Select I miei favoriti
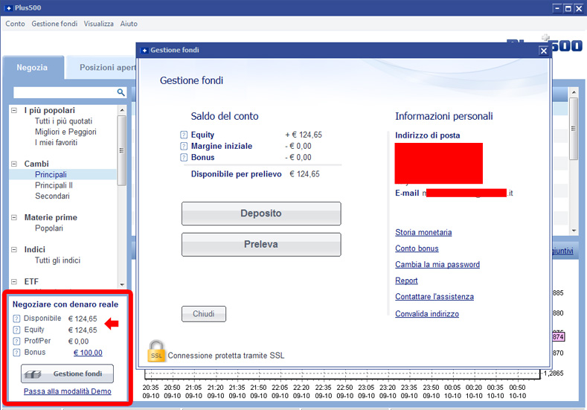Image resolution: width=587 pixels, height=410 pixels. tap(56, 143)
